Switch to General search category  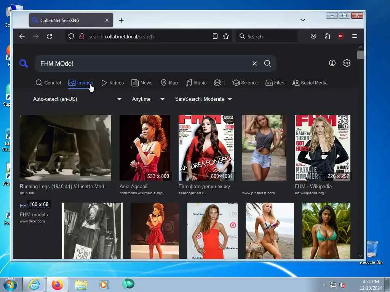coord(48,83)
